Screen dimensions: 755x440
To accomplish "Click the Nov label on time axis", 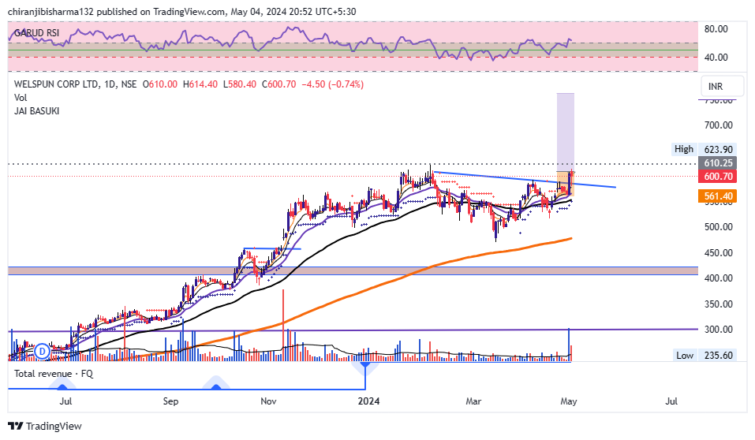I will coord(268,401).
